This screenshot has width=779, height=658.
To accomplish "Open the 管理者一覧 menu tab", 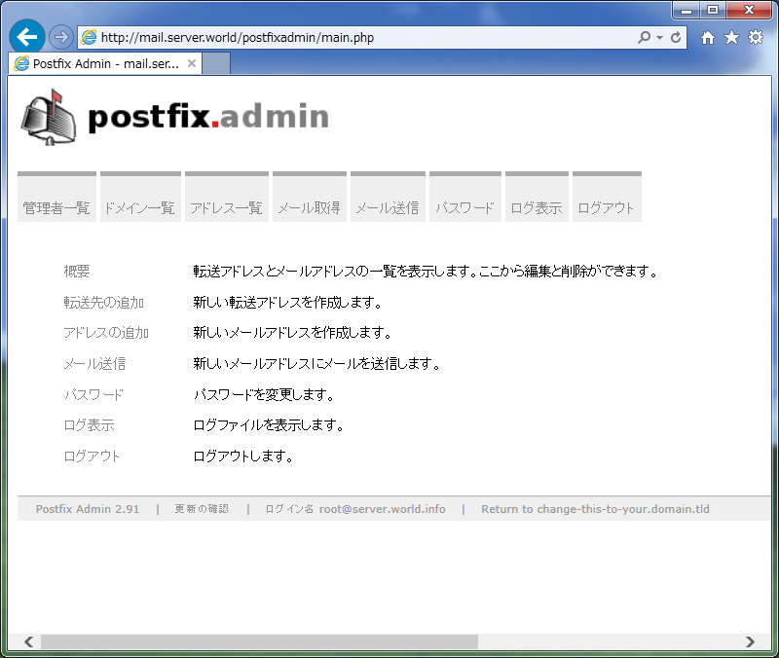I will (x=56, y=207).
